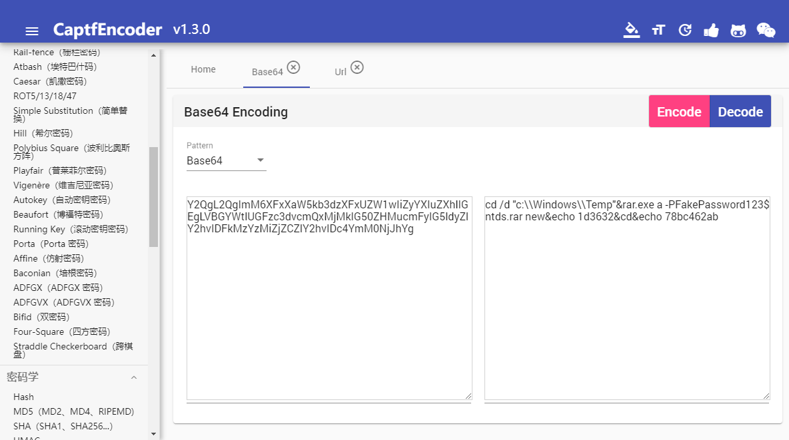The image size is (789, 440).
Task: Click the CaptfEncoder title text
Action: [x=108, y=30]
